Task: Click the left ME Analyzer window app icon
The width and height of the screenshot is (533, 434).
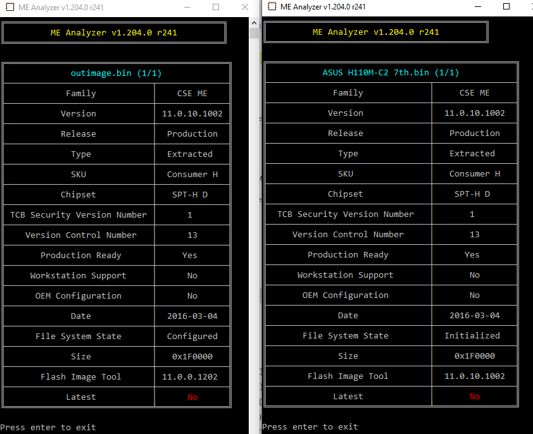Action: 10,7
